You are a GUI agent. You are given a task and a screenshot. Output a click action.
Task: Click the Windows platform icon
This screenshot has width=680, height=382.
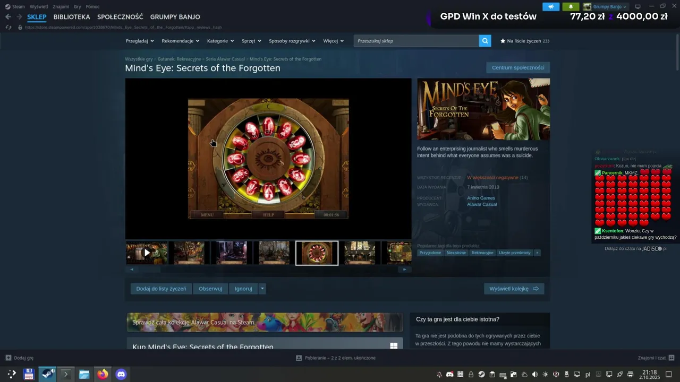[394, 346]
